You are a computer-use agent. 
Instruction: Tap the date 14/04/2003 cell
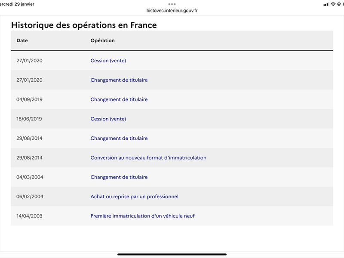click(x=29, y=216)
